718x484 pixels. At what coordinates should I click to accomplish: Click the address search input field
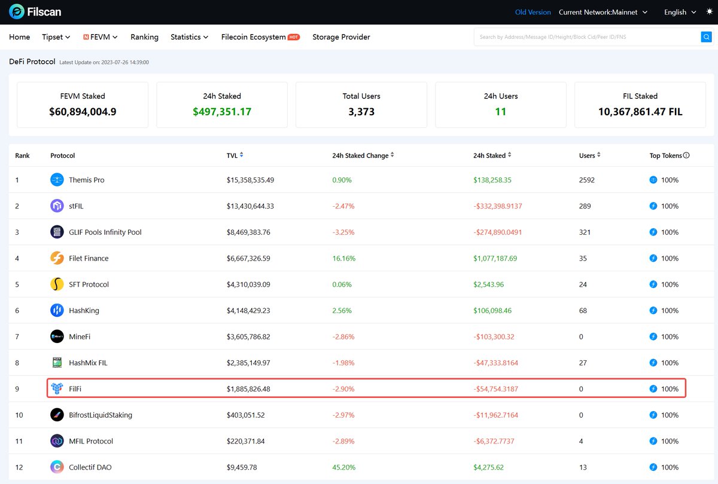pyautogui.click(x=587, y=37)
